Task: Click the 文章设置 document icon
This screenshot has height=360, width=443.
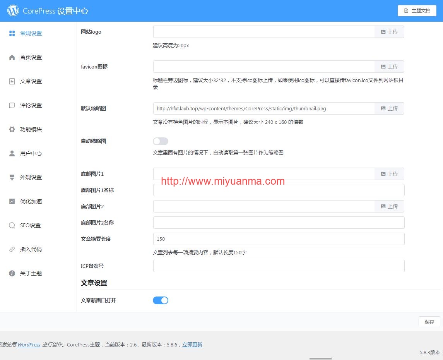Action: (12, 81)
